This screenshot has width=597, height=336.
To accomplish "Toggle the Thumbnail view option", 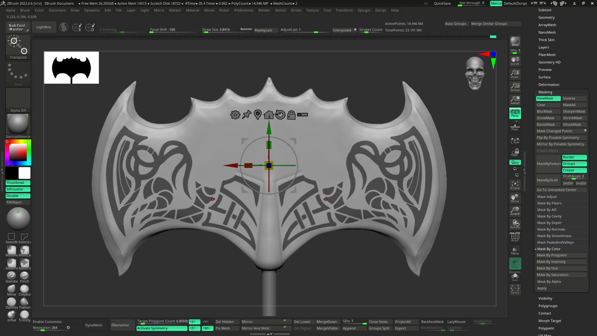I will click(x=18, y=183).
